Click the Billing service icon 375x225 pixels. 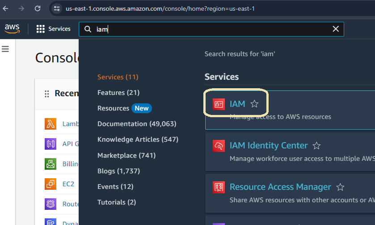click(51, 164)
